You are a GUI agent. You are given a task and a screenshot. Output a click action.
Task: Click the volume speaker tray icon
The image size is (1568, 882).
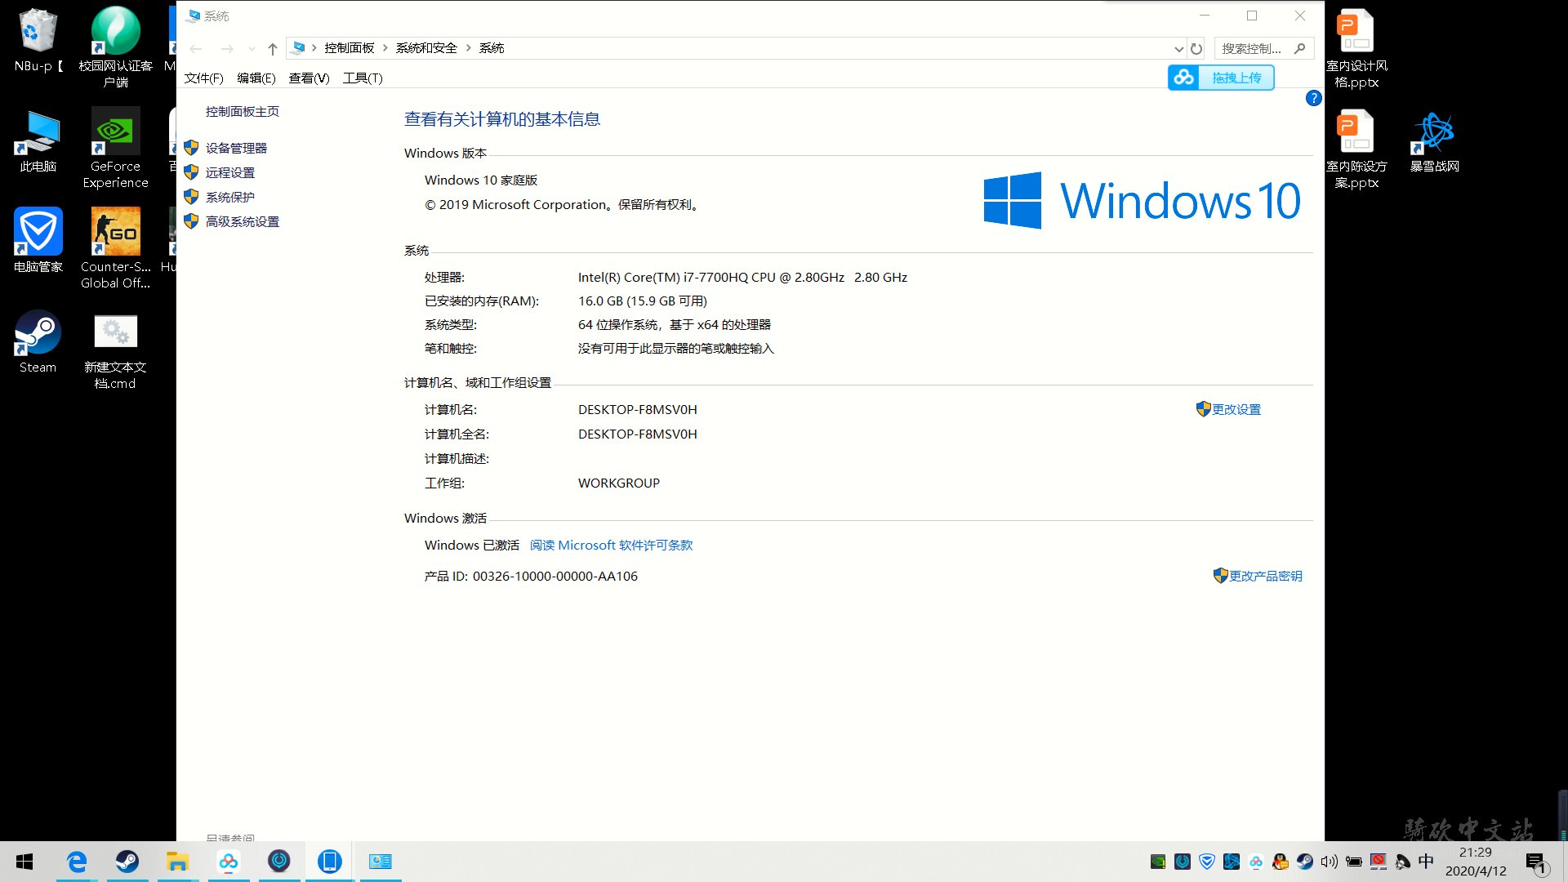1330,862
